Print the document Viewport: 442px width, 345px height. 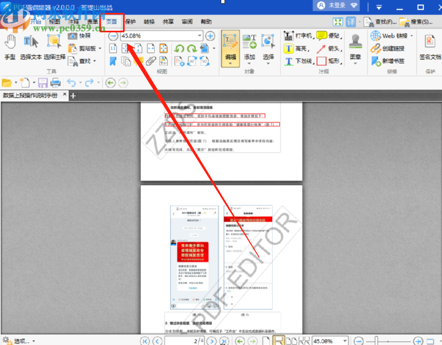tap(55, 83)
